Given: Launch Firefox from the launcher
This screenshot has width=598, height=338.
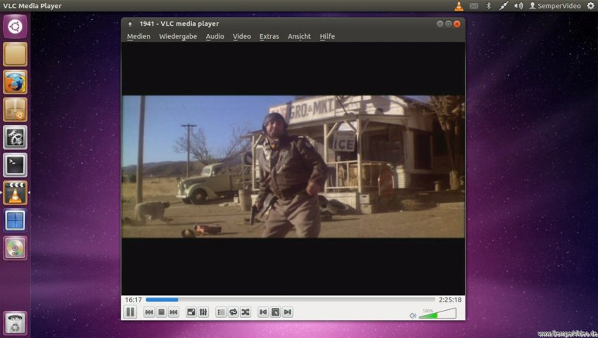Looking at the screenshot, I should (15, 82).
